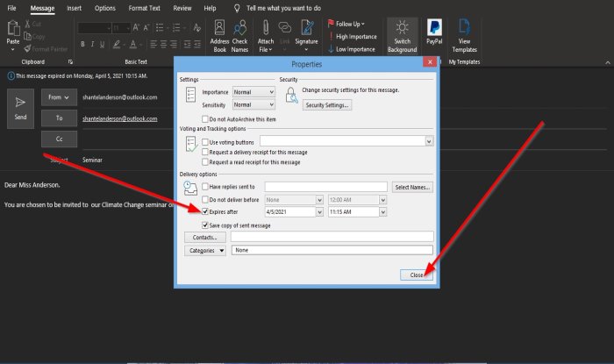Switch to the Options tab

pyautogui.click(x=105, y=8)
